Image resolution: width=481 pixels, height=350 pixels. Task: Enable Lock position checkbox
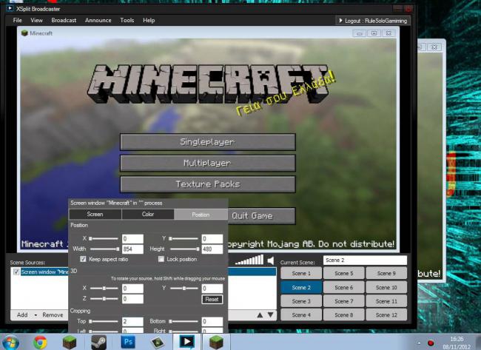pyautogui.click(x=161, y=259)
